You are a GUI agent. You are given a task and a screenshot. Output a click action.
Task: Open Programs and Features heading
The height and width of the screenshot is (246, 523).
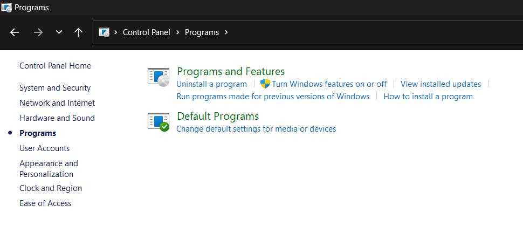[x=231, y=71]
